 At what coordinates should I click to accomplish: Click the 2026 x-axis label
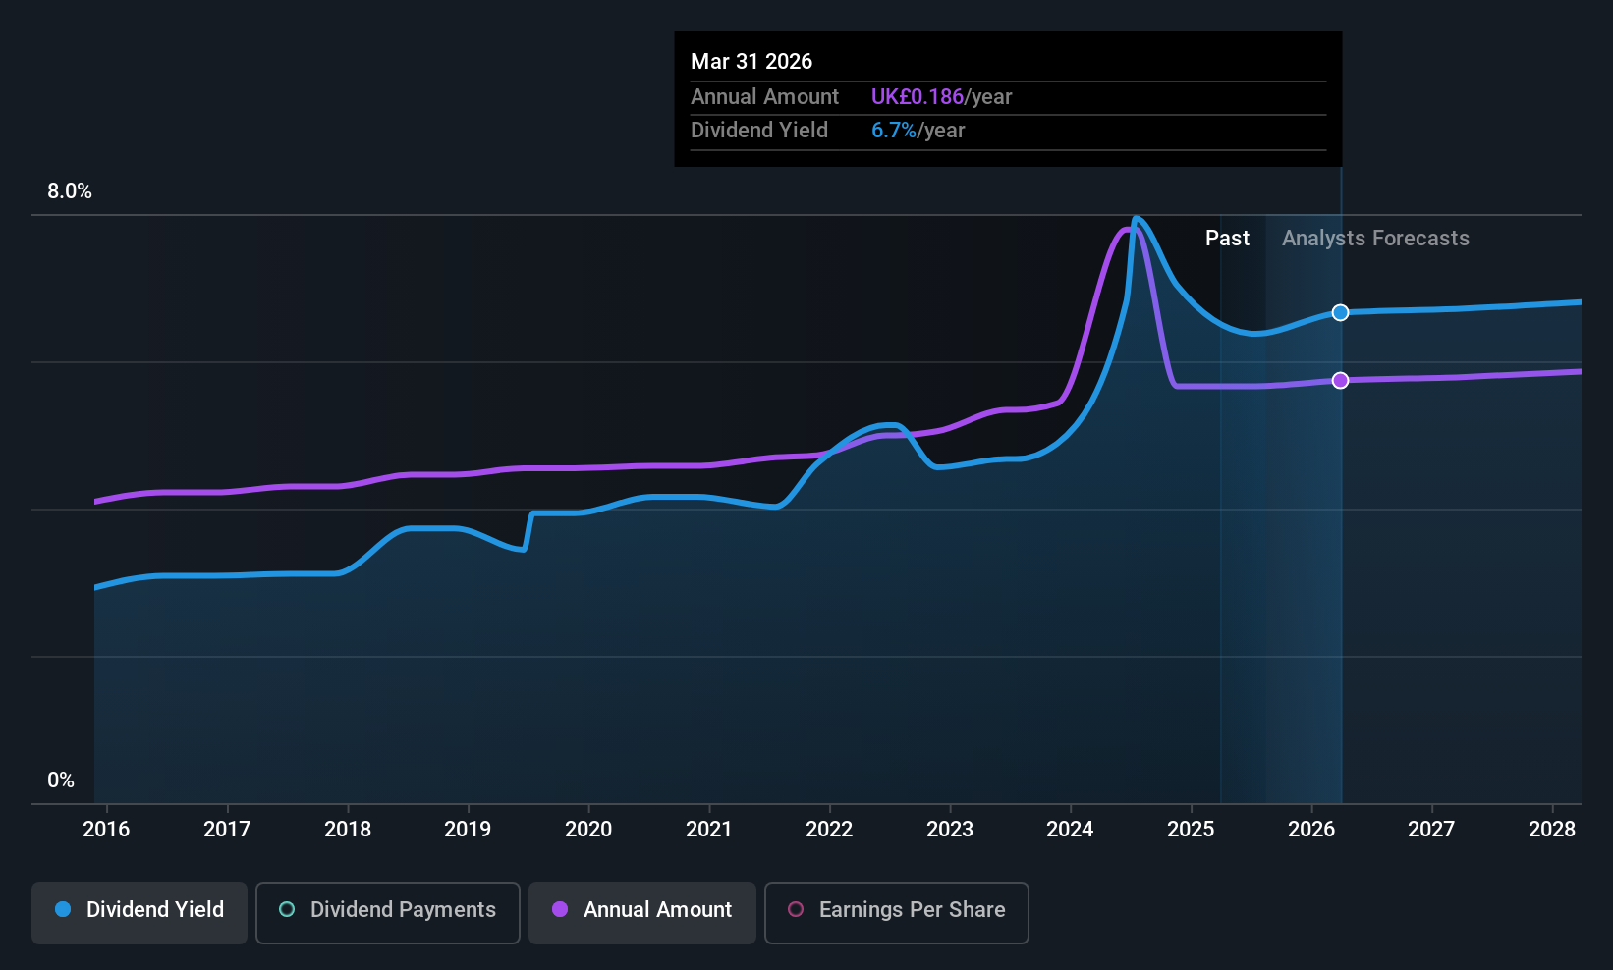[x=1311, y=830]
